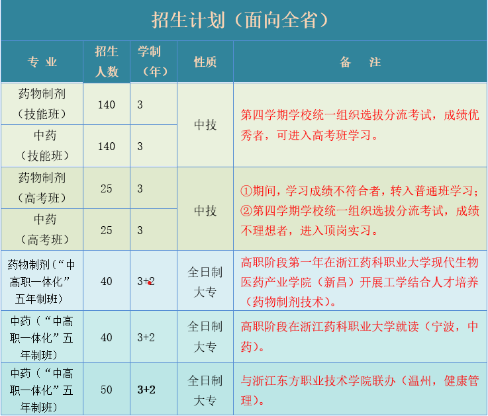Click the title 招生计划（面向全省）

click(243, 20)
